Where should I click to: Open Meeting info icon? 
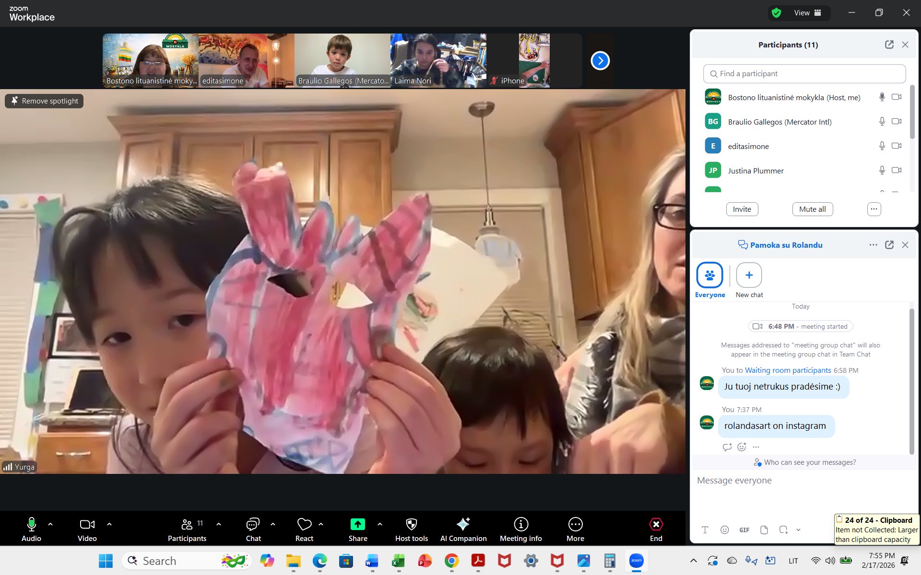[x=520, y=525]
